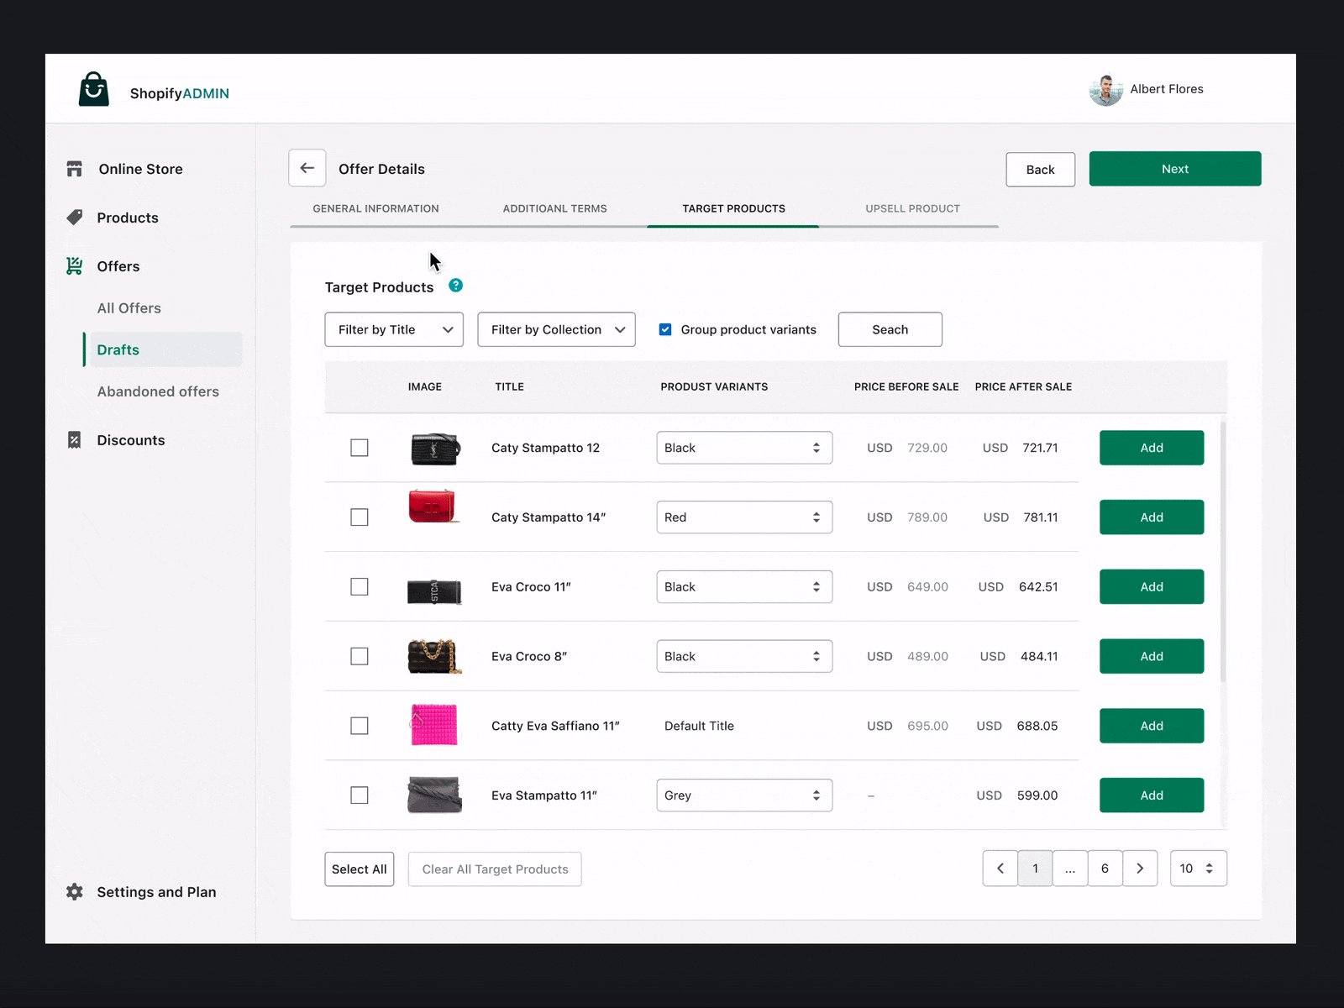
Task: Add Caty Stampatto 12 to targets
Action: pyautogui.click(x=1152, y=448)
